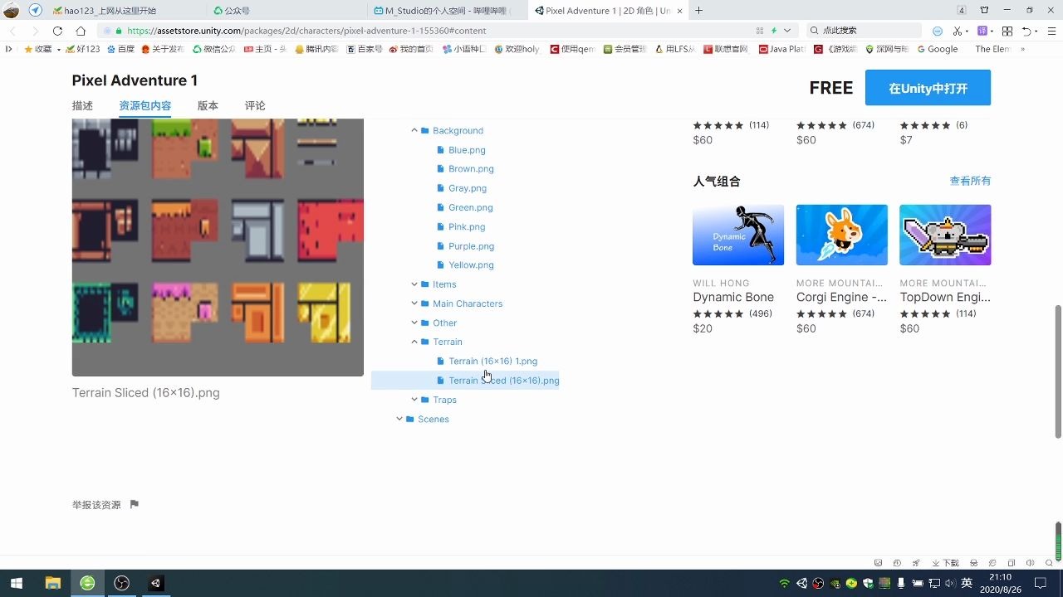Expand the Traps folder
The width and height of the screenshot is (1063, 597).
click(414, 400)
